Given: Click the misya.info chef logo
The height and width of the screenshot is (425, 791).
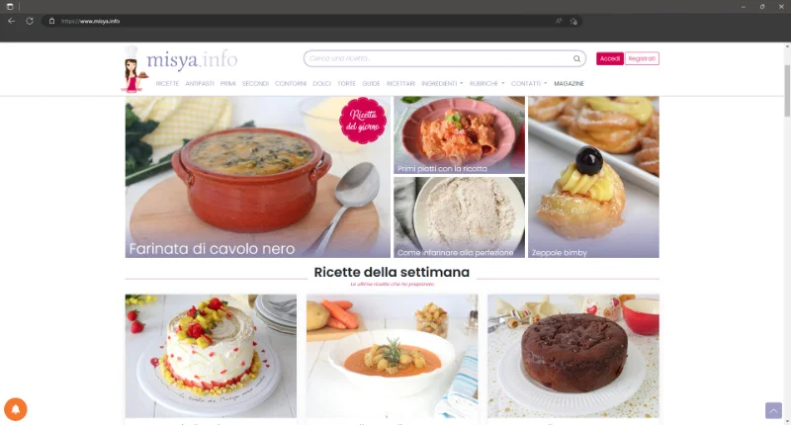Looking at the screenshot, I should coord(180,68).
